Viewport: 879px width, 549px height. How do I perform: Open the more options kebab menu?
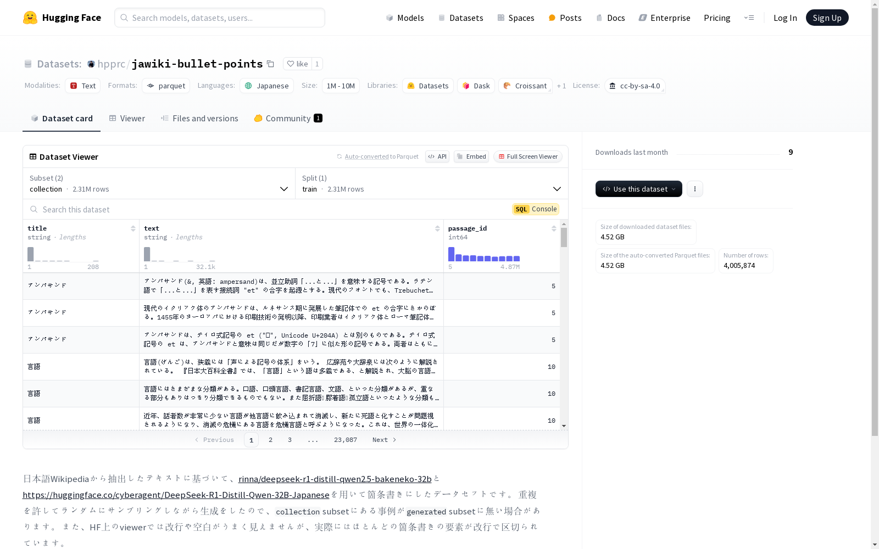click(695, 189)
